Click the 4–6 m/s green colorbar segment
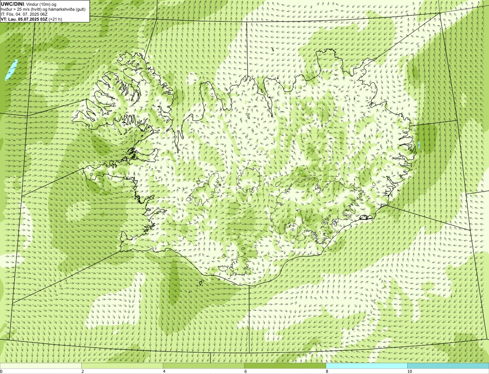 [x=204, y=366]
